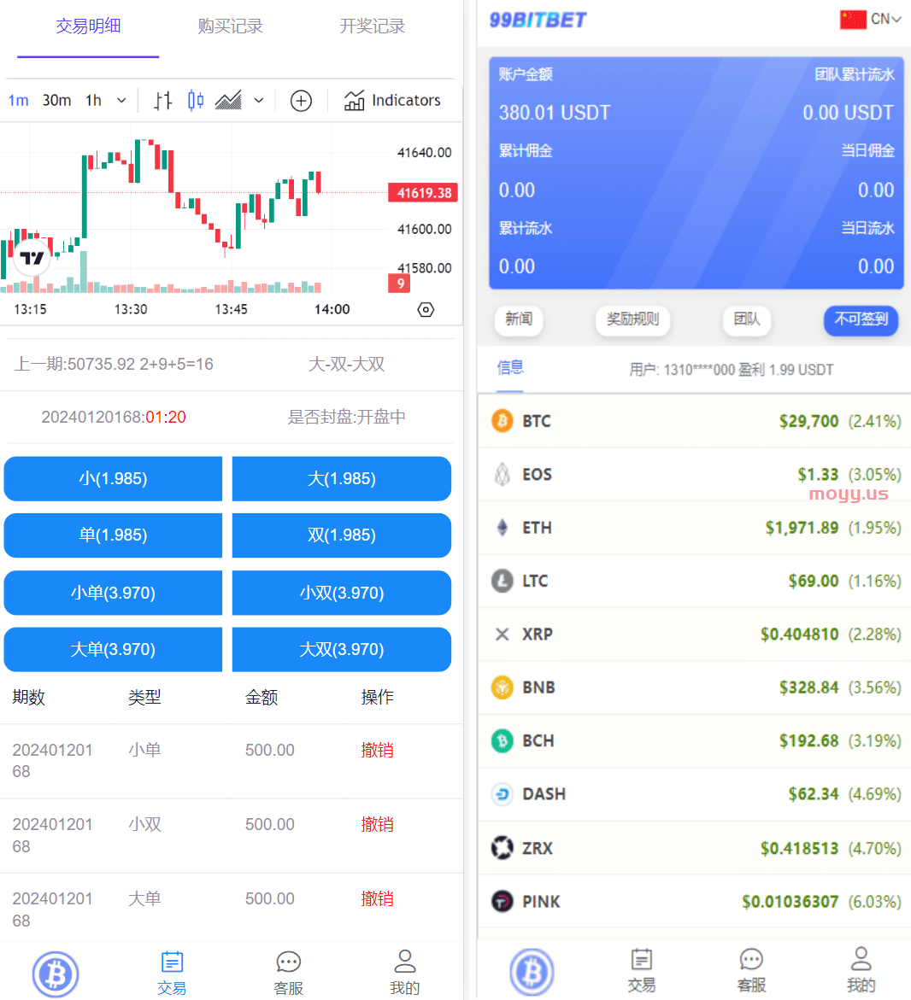Click 撤销 for the 小双 order
Image resolution: width=911 pixels, height=1000 pixels.
(377, 824)
